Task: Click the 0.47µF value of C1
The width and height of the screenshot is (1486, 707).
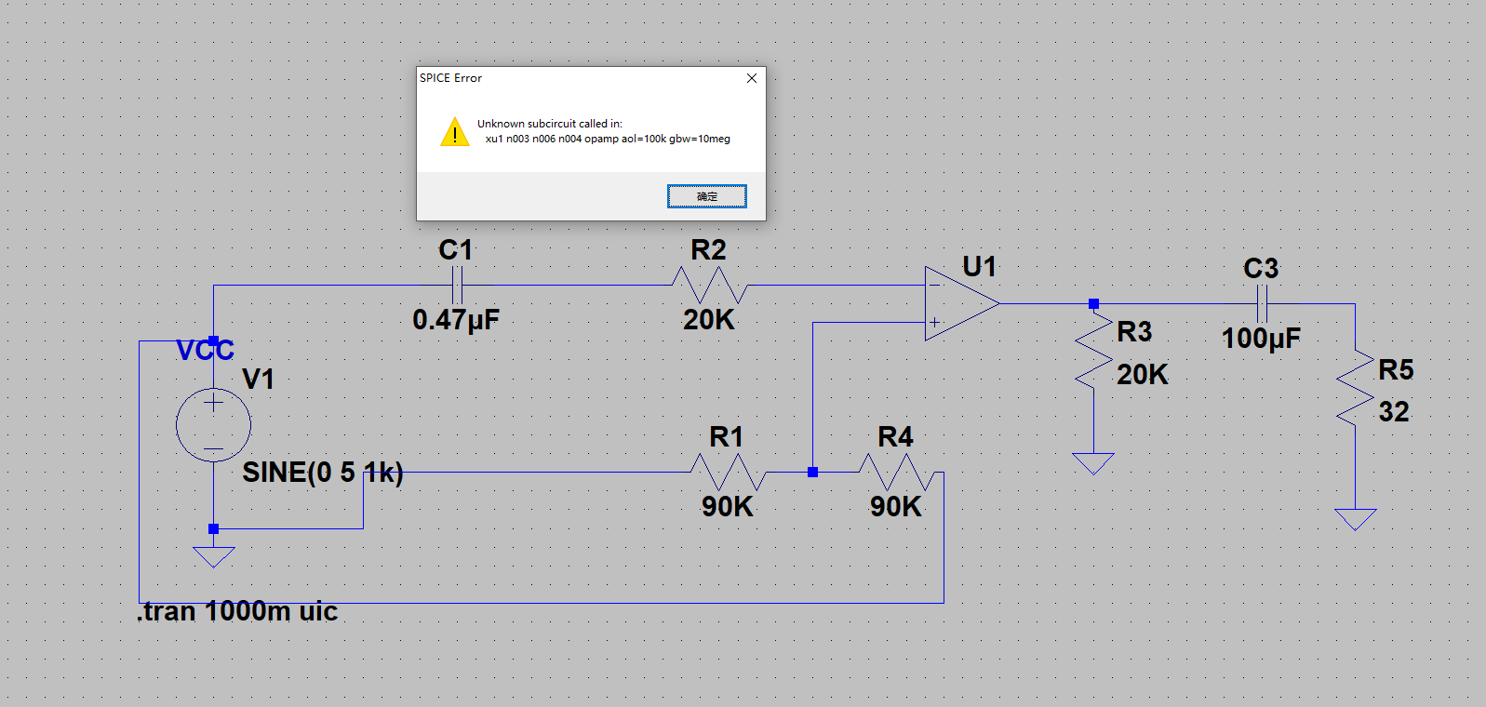Action: tap(456, 320)
